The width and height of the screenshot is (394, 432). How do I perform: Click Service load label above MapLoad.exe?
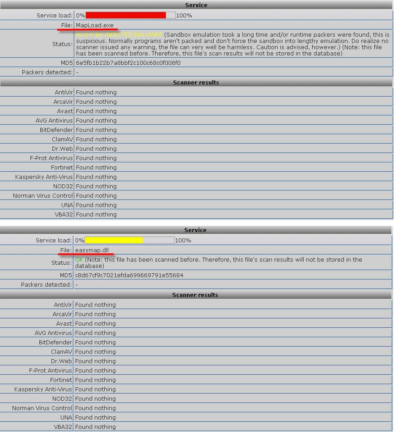55,15
